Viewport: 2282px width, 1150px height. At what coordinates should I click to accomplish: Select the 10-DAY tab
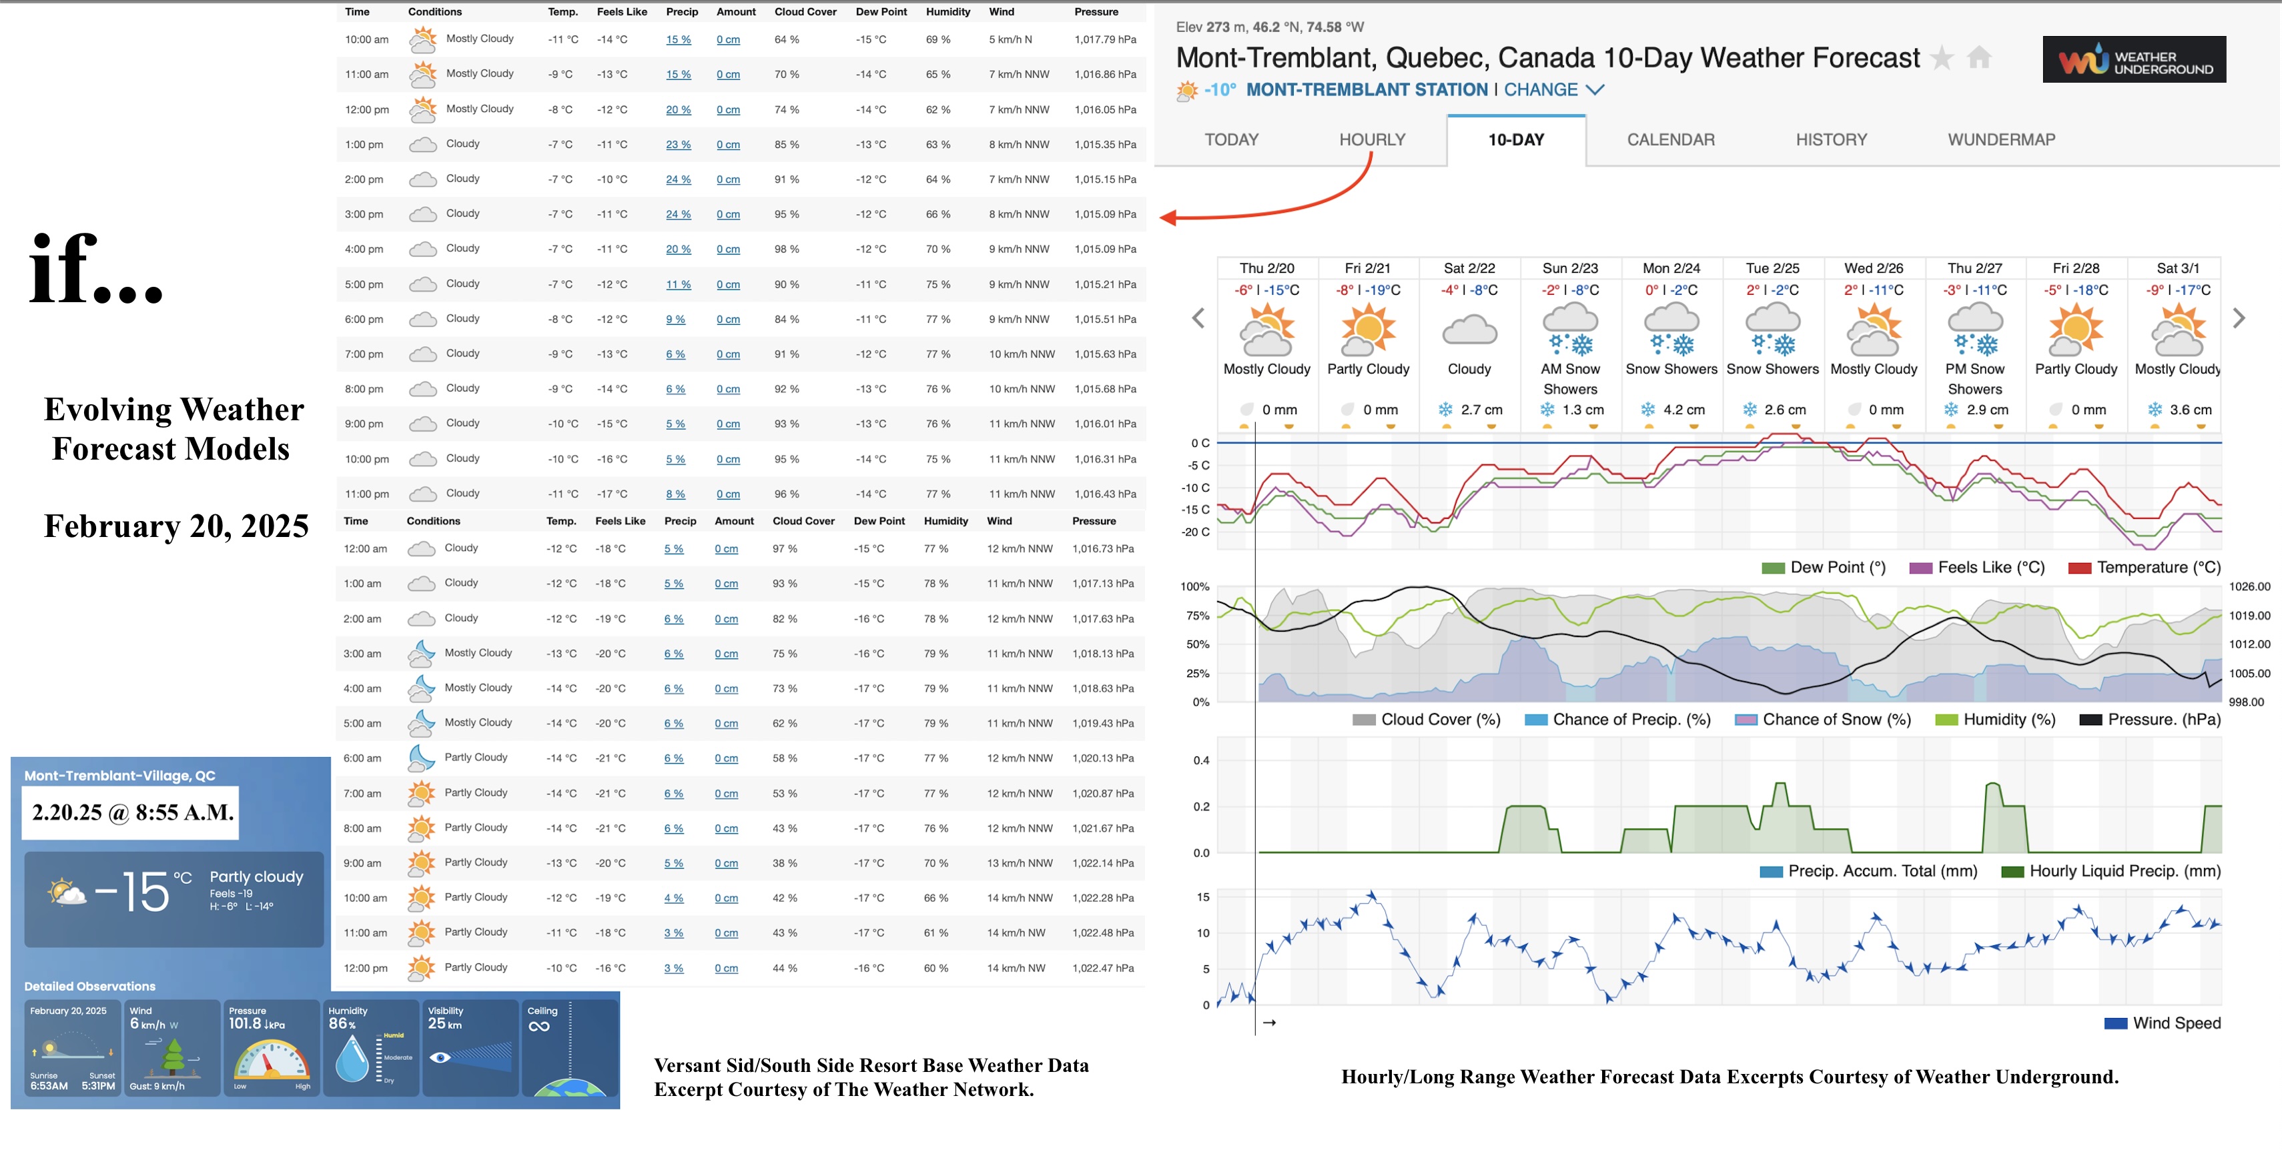(x=1516, y=140)
